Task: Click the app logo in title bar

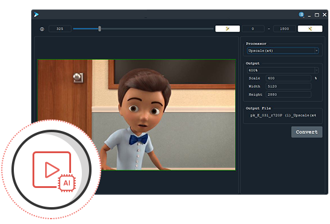Action: pos(36,14)
